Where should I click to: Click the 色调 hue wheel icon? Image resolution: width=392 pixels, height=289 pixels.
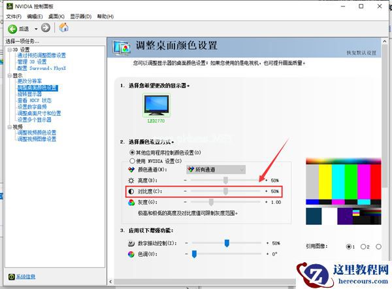131,254
